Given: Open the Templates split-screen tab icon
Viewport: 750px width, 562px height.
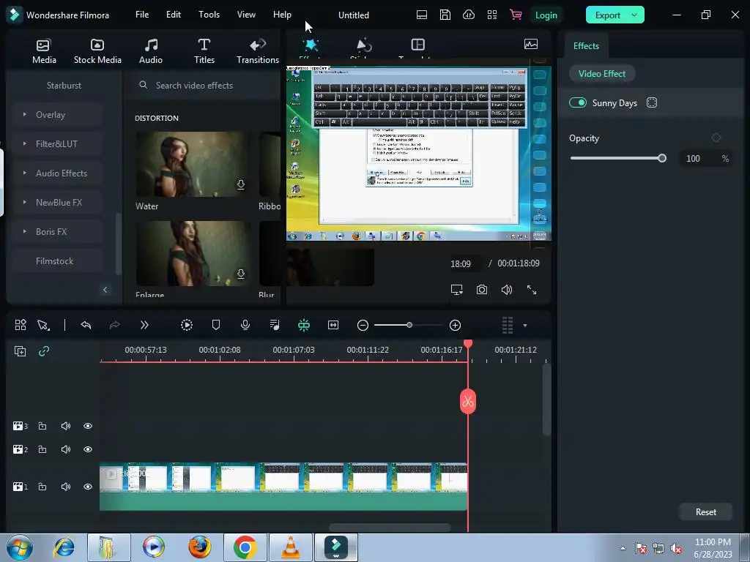Looking at the screenshot, I should pos(417,45).
